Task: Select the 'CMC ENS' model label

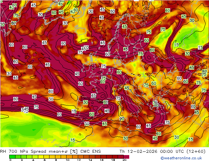Action: coord(91,151)
